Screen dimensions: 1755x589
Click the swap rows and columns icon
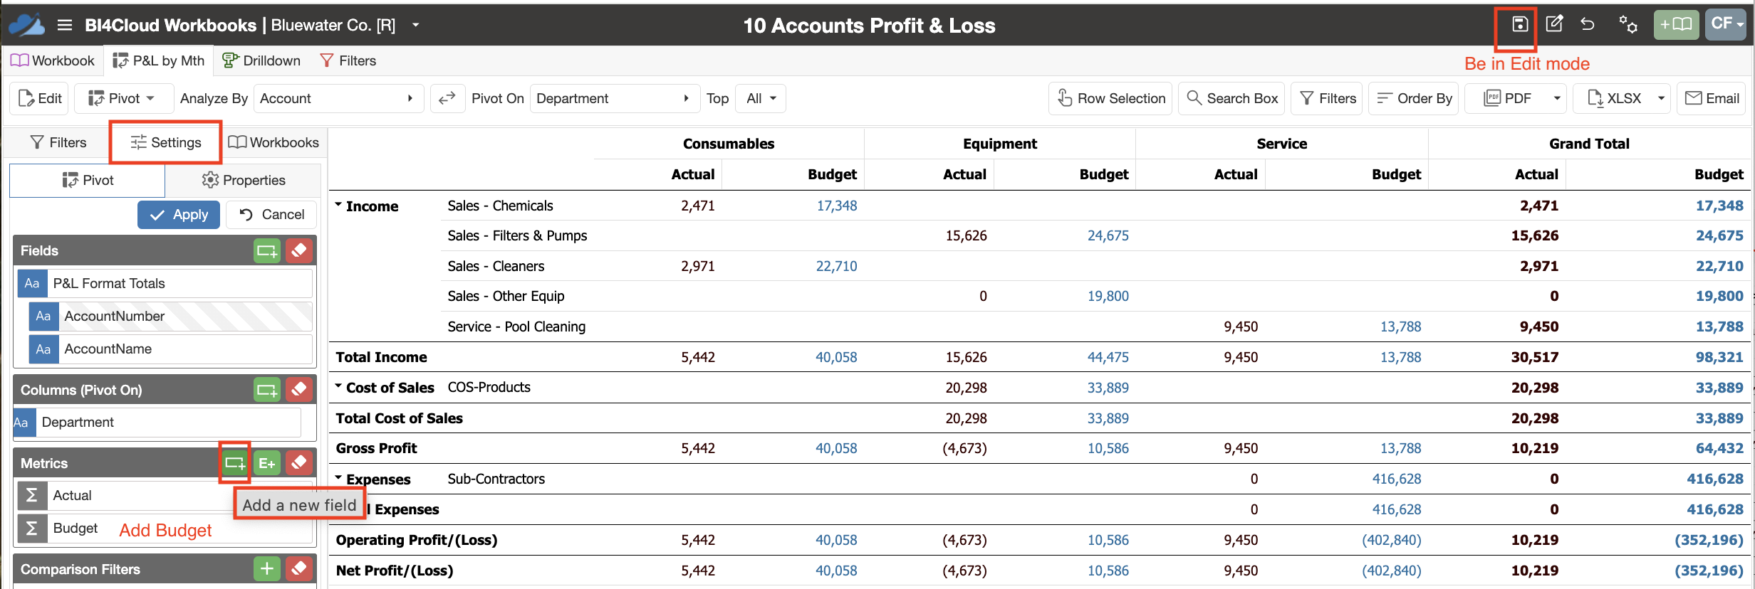tap(447, 98)
